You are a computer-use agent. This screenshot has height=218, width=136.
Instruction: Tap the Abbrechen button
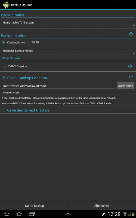tap(102, 206)
